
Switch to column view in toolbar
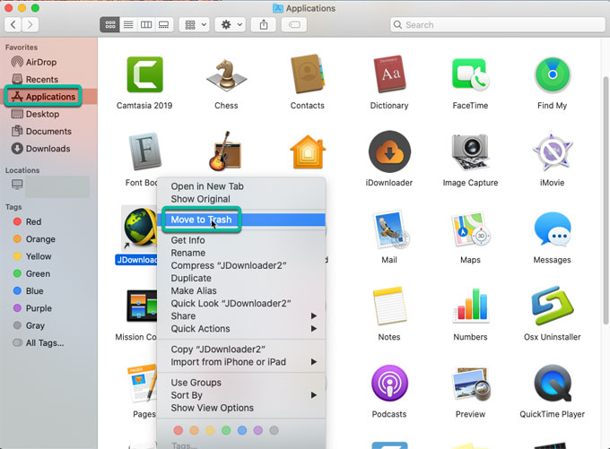coord(146,25)
